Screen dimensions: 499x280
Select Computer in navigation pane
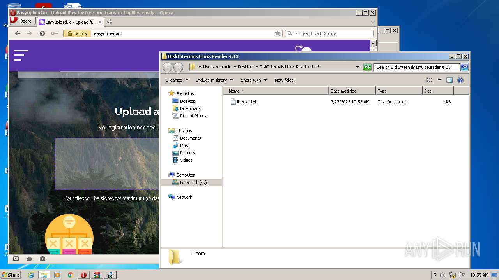185,175
